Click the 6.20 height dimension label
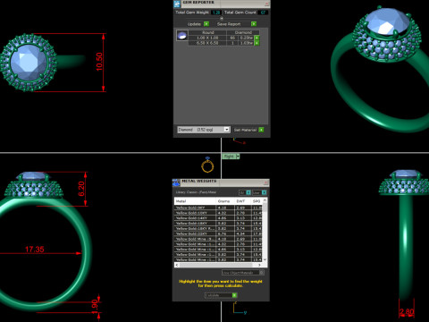Image resolution: width=429 pixels, height=322 pixels. pyautogui.click(x=81, y=189)
